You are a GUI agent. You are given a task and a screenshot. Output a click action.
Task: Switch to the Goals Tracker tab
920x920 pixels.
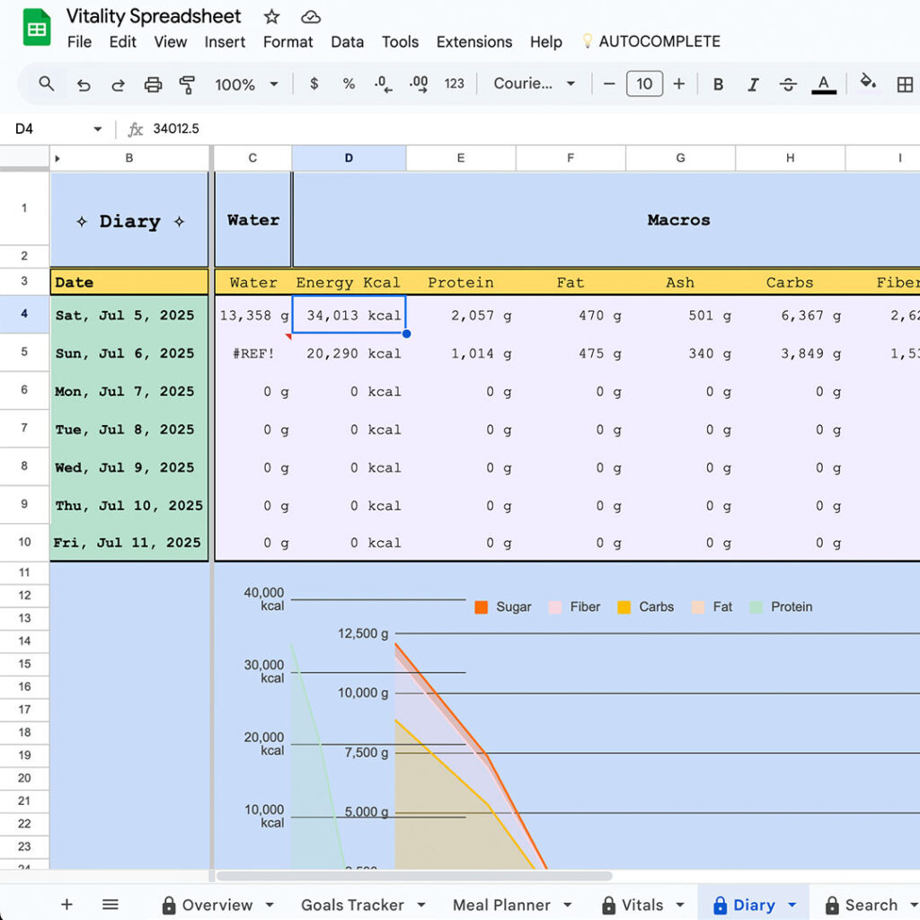(352, 905)
